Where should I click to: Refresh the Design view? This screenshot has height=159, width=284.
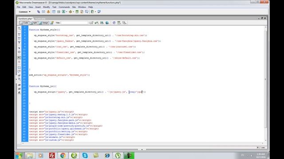[114, 23]
